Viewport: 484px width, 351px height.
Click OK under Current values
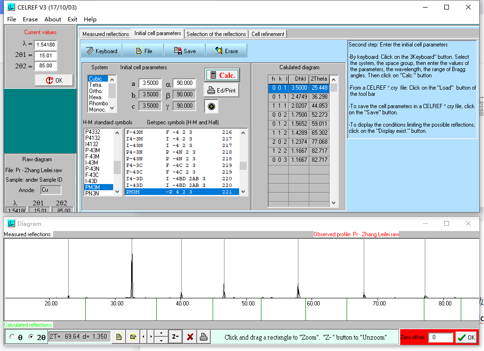54,80
